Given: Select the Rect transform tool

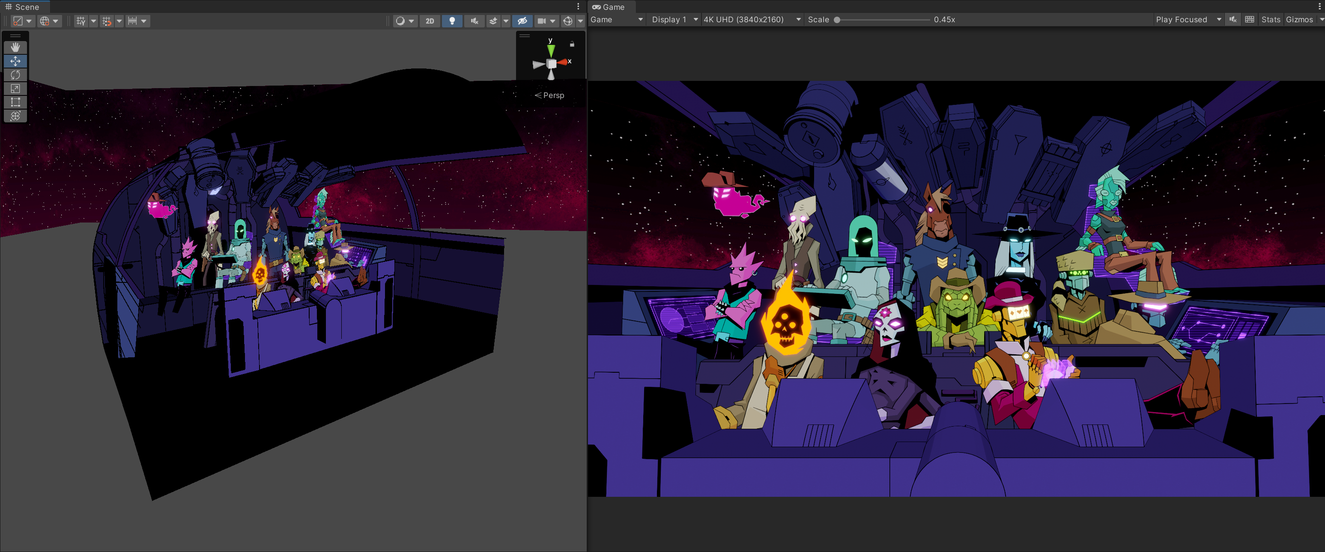Looking at the screenshot, I should pos(15,102).
